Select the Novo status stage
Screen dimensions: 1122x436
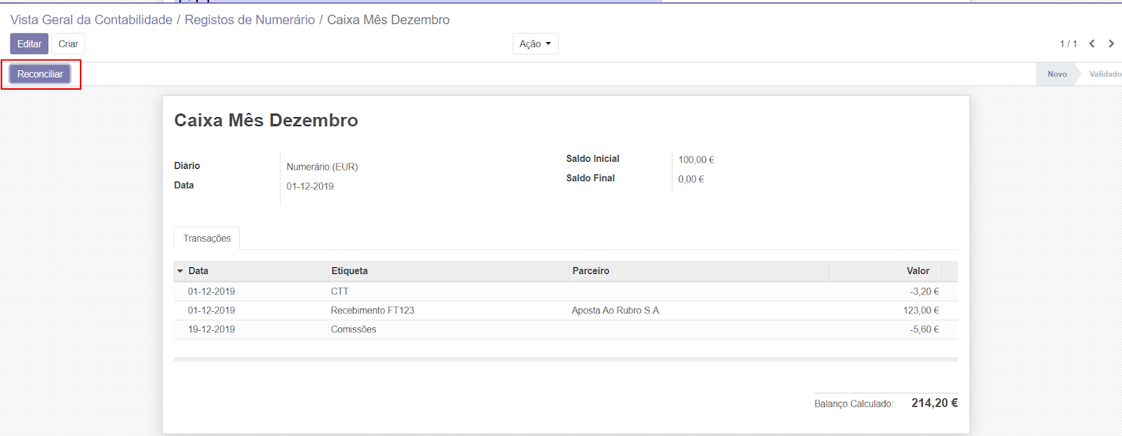pyautogui.click(x=1057, y=74)
